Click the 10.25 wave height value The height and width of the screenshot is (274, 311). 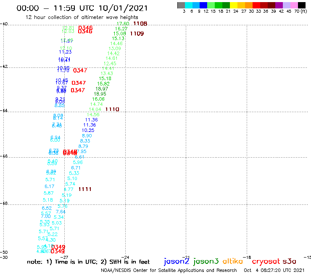click(x=88, y=130)
